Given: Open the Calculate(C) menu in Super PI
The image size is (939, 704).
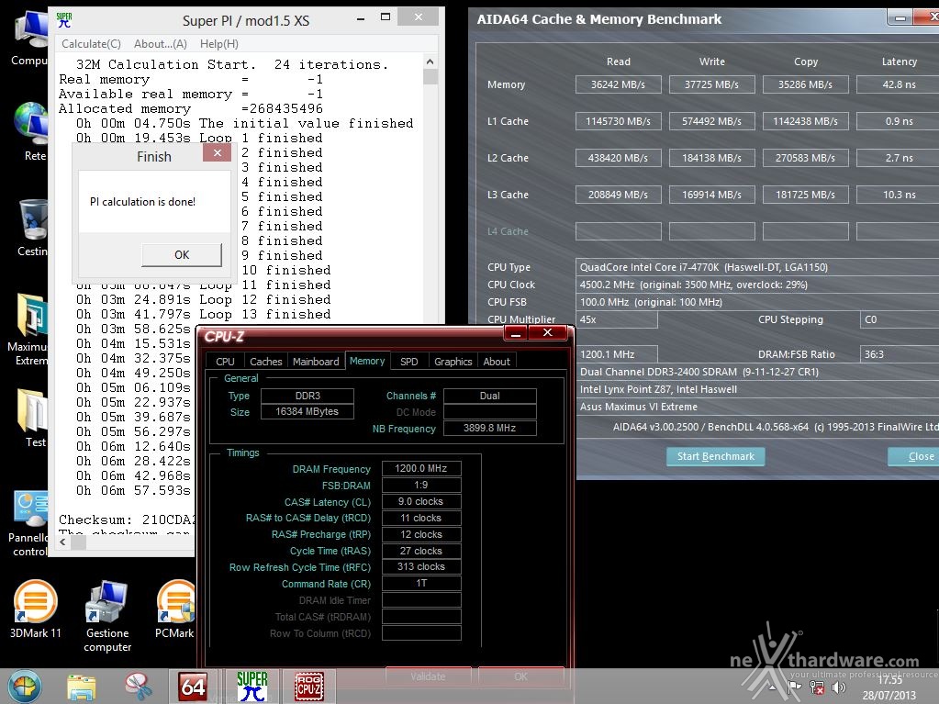Looking at the screenshot, I should click(91, 44).
